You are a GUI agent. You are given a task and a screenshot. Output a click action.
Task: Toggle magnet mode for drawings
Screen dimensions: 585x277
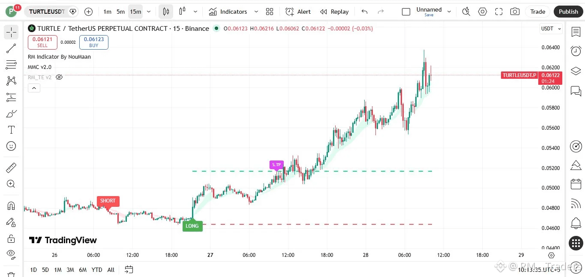(11, 206)
